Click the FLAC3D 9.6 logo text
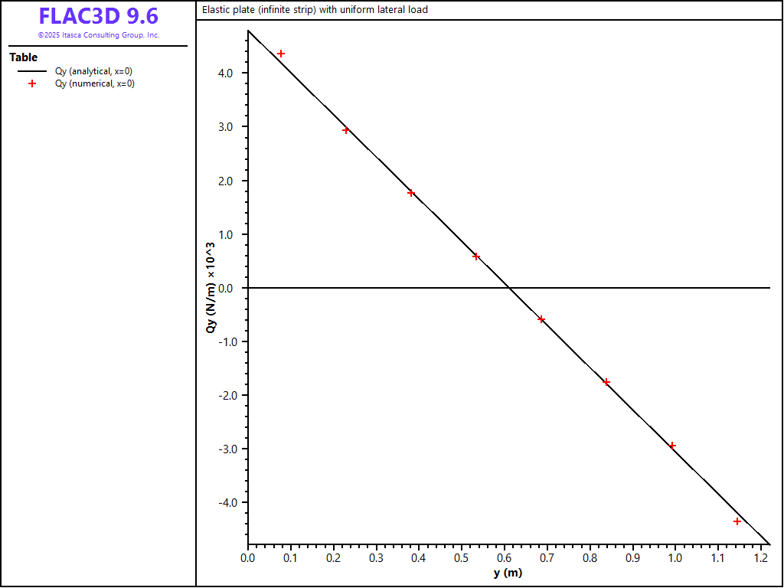Screen dimensions: 784x588 click(98, 17)
